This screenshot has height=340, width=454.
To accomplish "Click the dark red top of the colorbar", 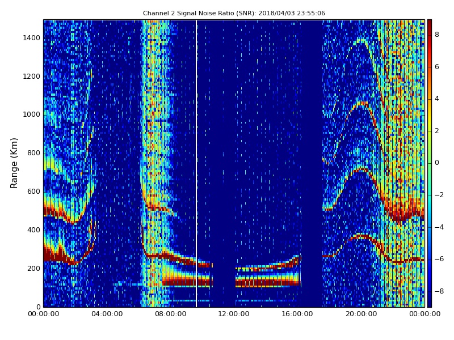I will [430, 23].
